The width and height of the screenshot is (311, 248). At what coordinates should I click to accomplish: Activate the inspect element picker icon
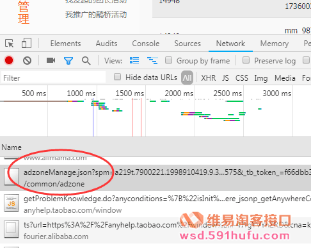(x=10, y=44)
